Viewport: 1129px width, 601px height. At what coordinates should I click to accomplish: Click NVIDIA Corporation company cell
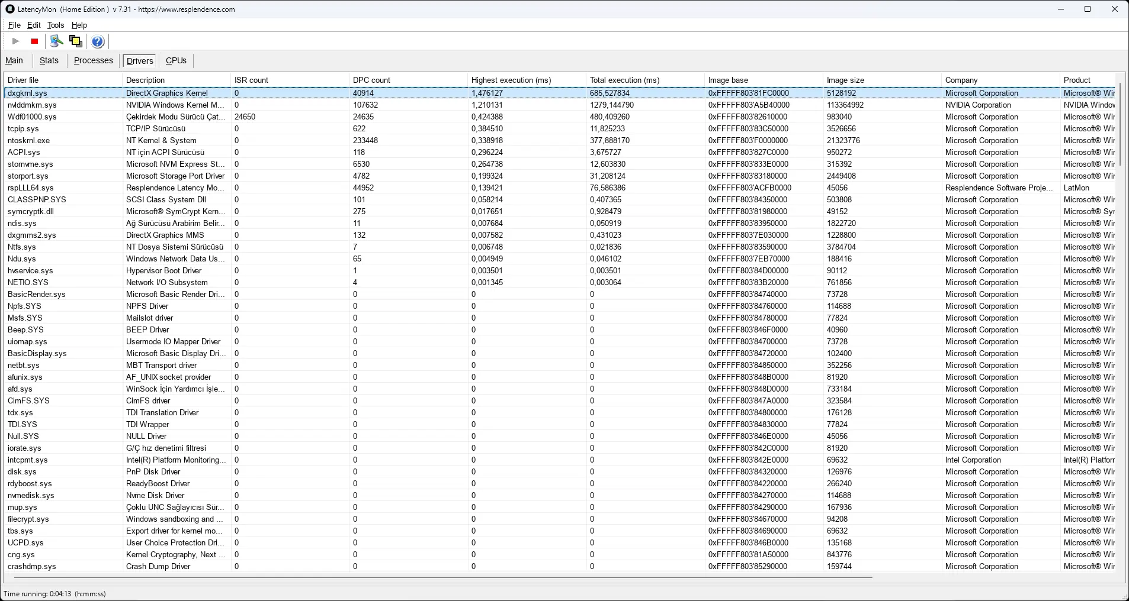coord(978,105)
